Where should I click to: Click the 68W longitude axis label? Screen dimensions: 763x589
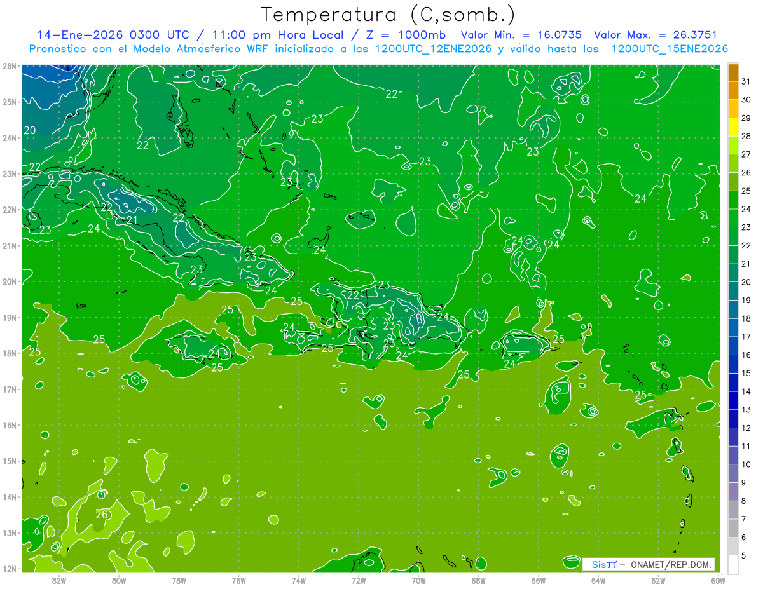click(479, 580)
